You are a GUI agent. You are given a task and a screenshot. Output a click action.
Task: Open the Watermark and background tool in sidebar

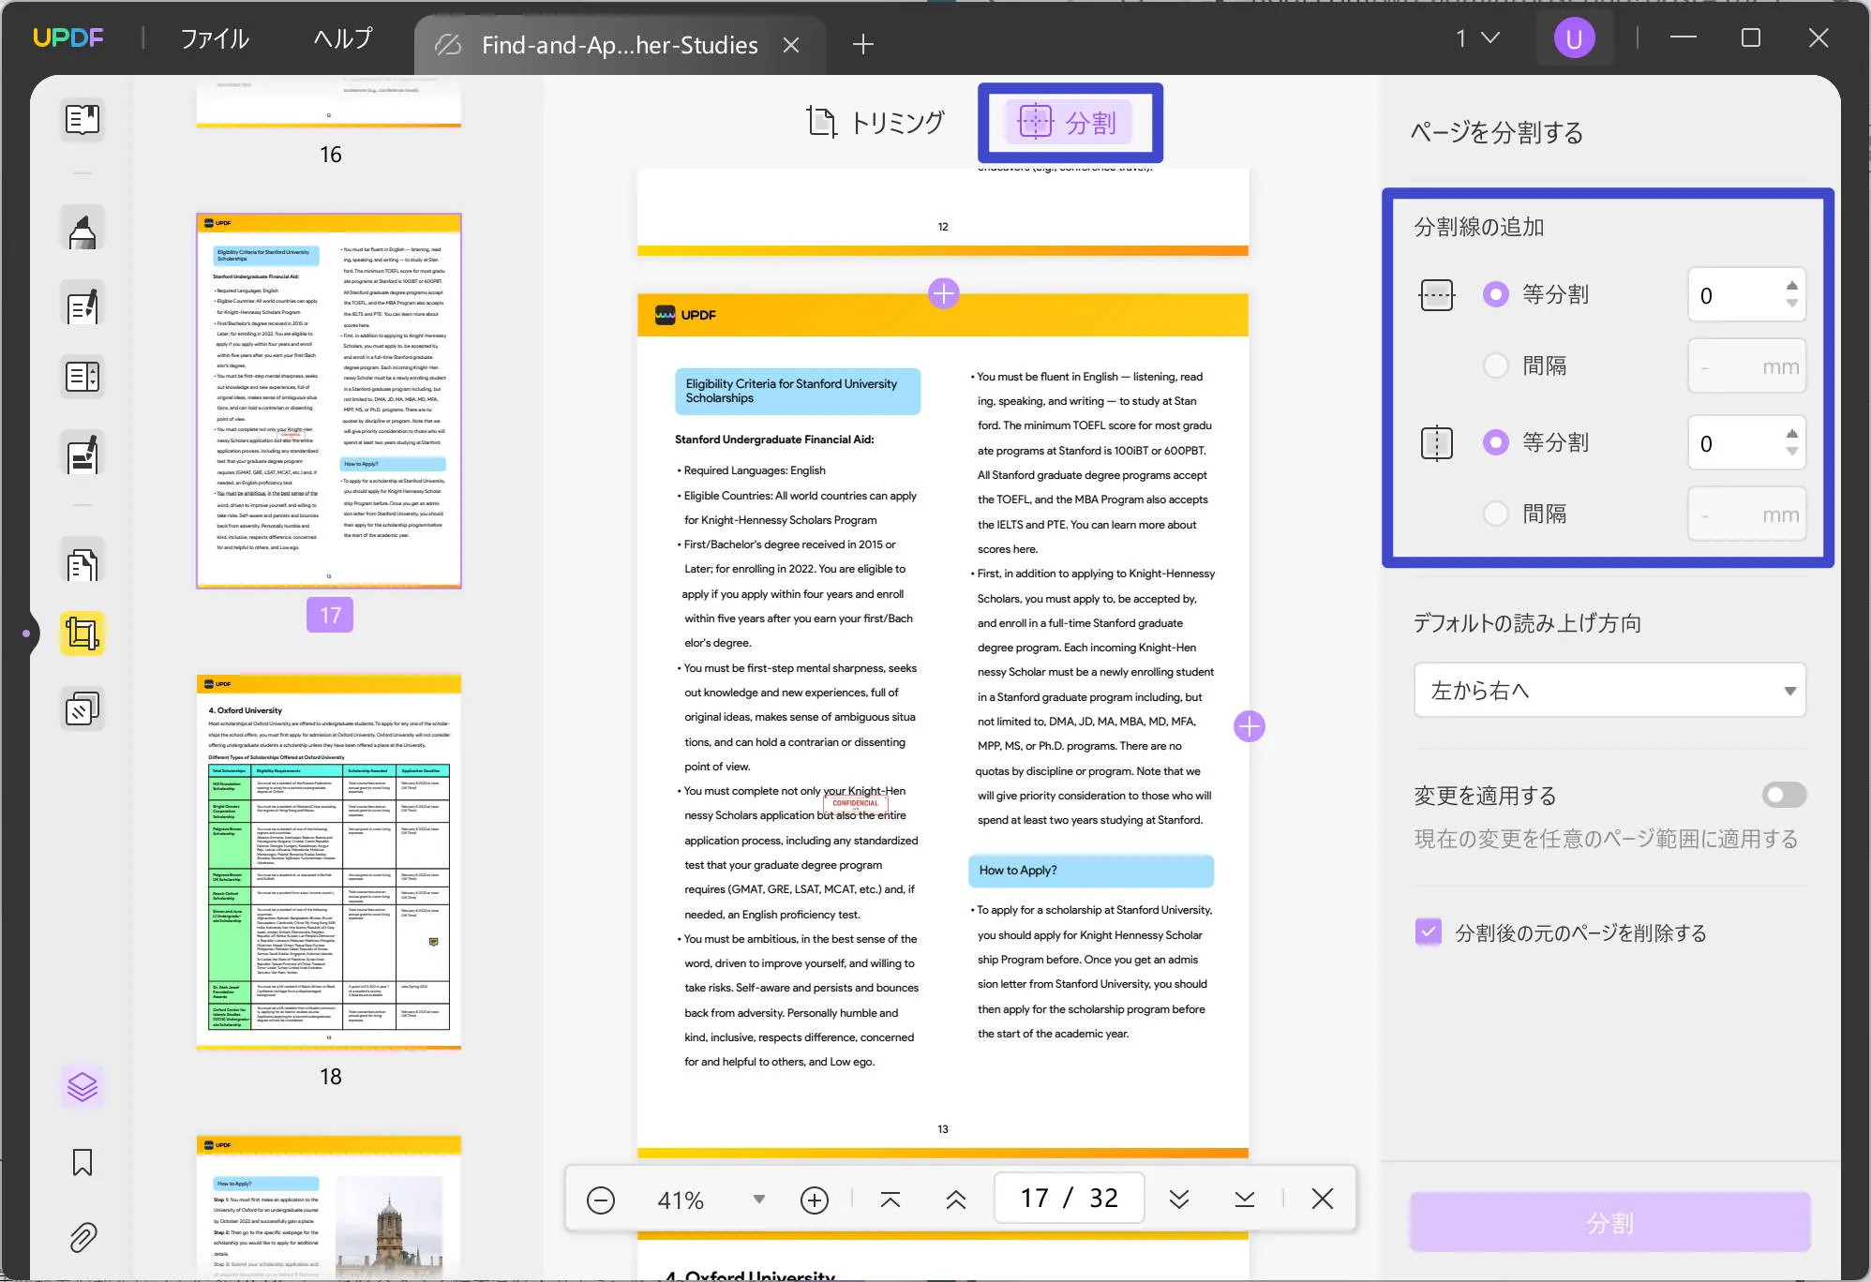click(82, 708)
